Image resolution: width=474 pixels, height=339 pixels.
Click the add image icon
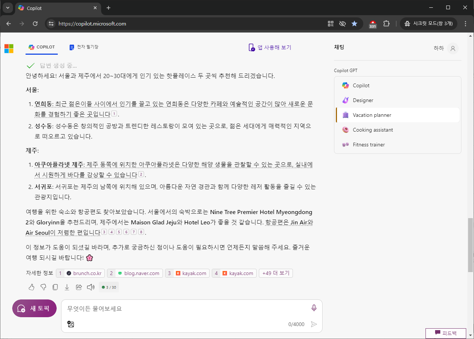tap(71, 324)
